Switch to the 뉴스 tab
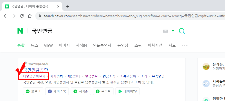 click(x=34, y=46)
